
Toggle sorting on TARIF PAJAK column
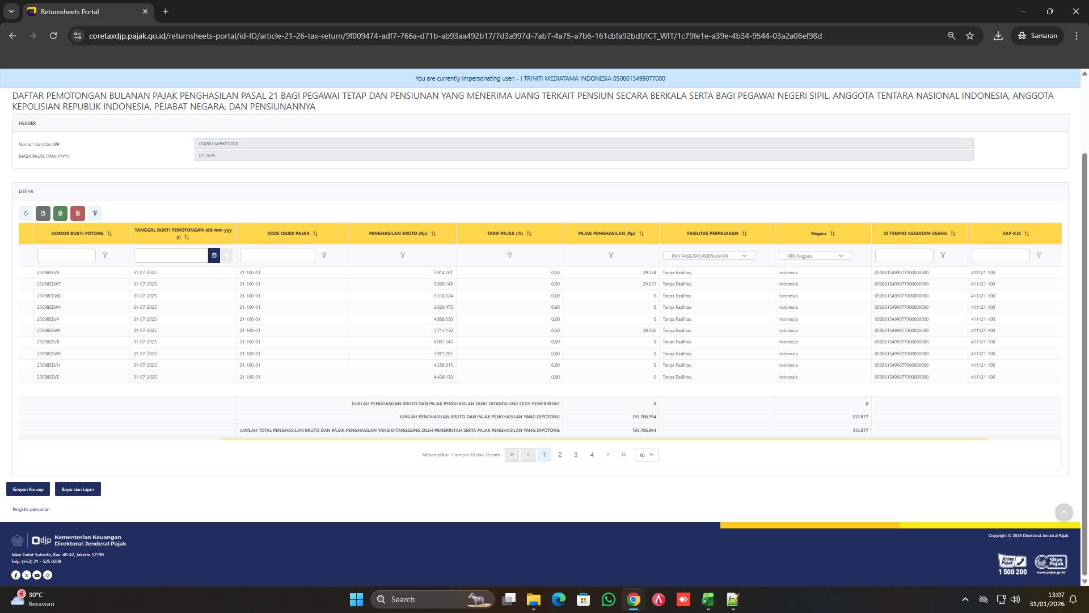(x=529, y=233)
